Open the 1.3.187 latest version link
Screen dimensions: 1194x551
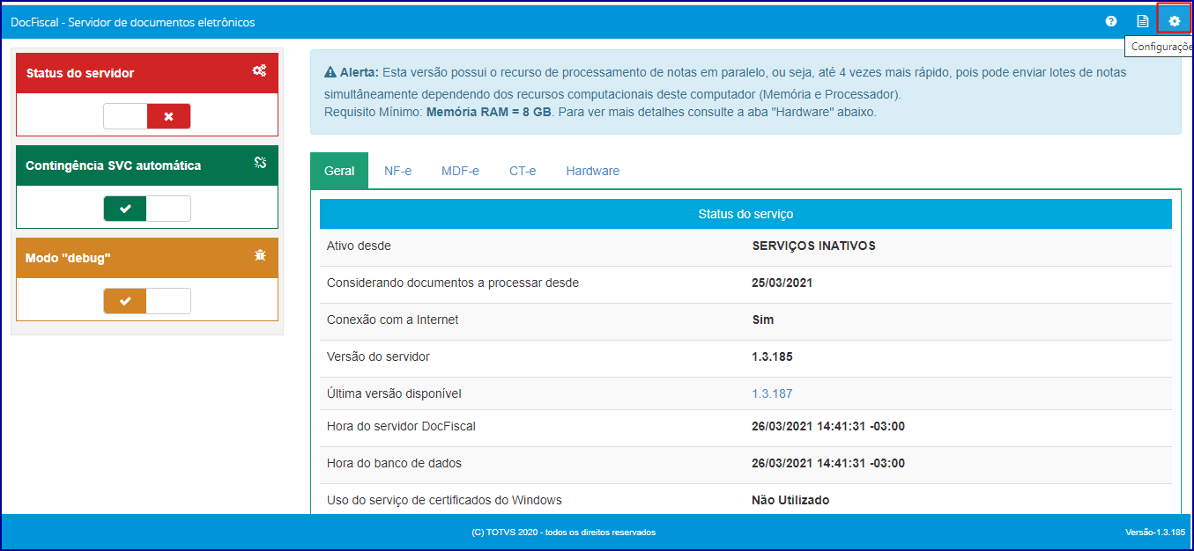pos(772,393)
